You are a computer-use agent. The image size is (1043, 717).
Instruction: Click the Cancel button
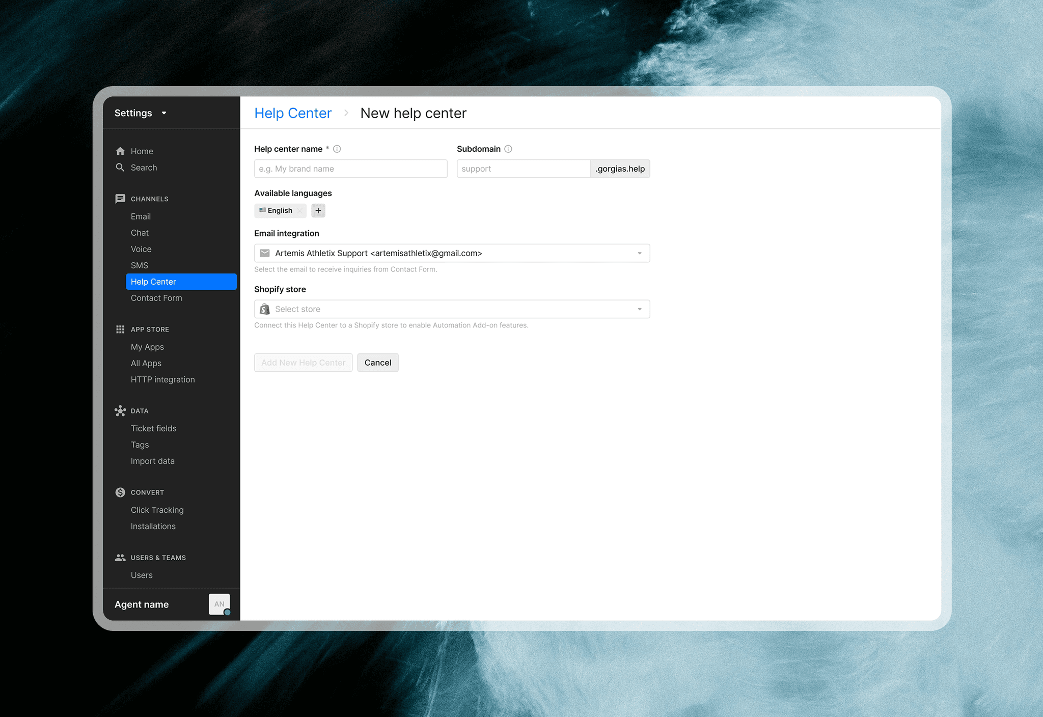[x=378, y=363]
